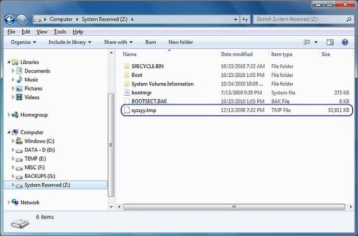358x236 pixels.
Task: Sort by Item type column header
Action: click(x=282, y=54)
